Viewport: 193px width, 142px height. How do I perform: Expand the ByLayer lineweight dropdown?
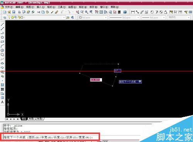coord(164,17)
